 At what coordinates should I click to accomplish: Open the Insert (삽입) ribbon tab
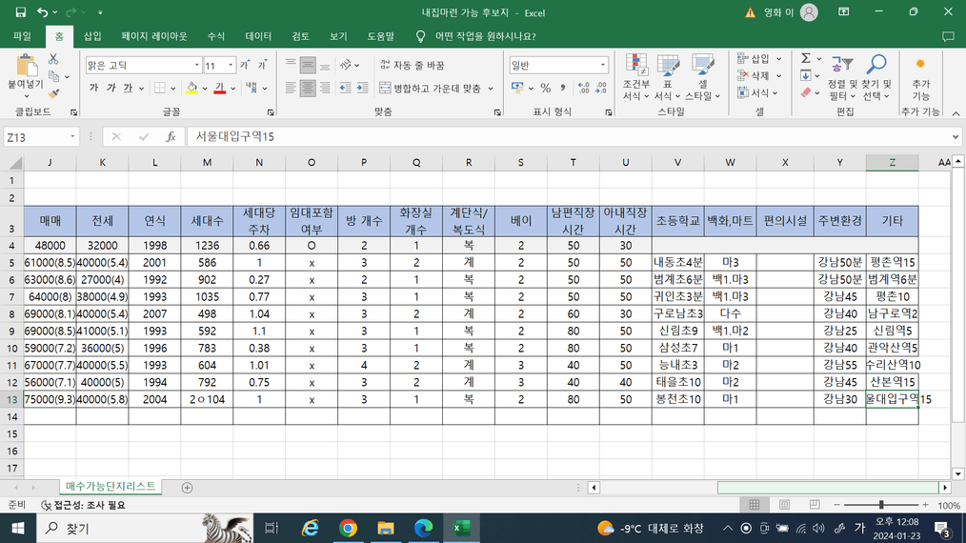coord(92,36)
